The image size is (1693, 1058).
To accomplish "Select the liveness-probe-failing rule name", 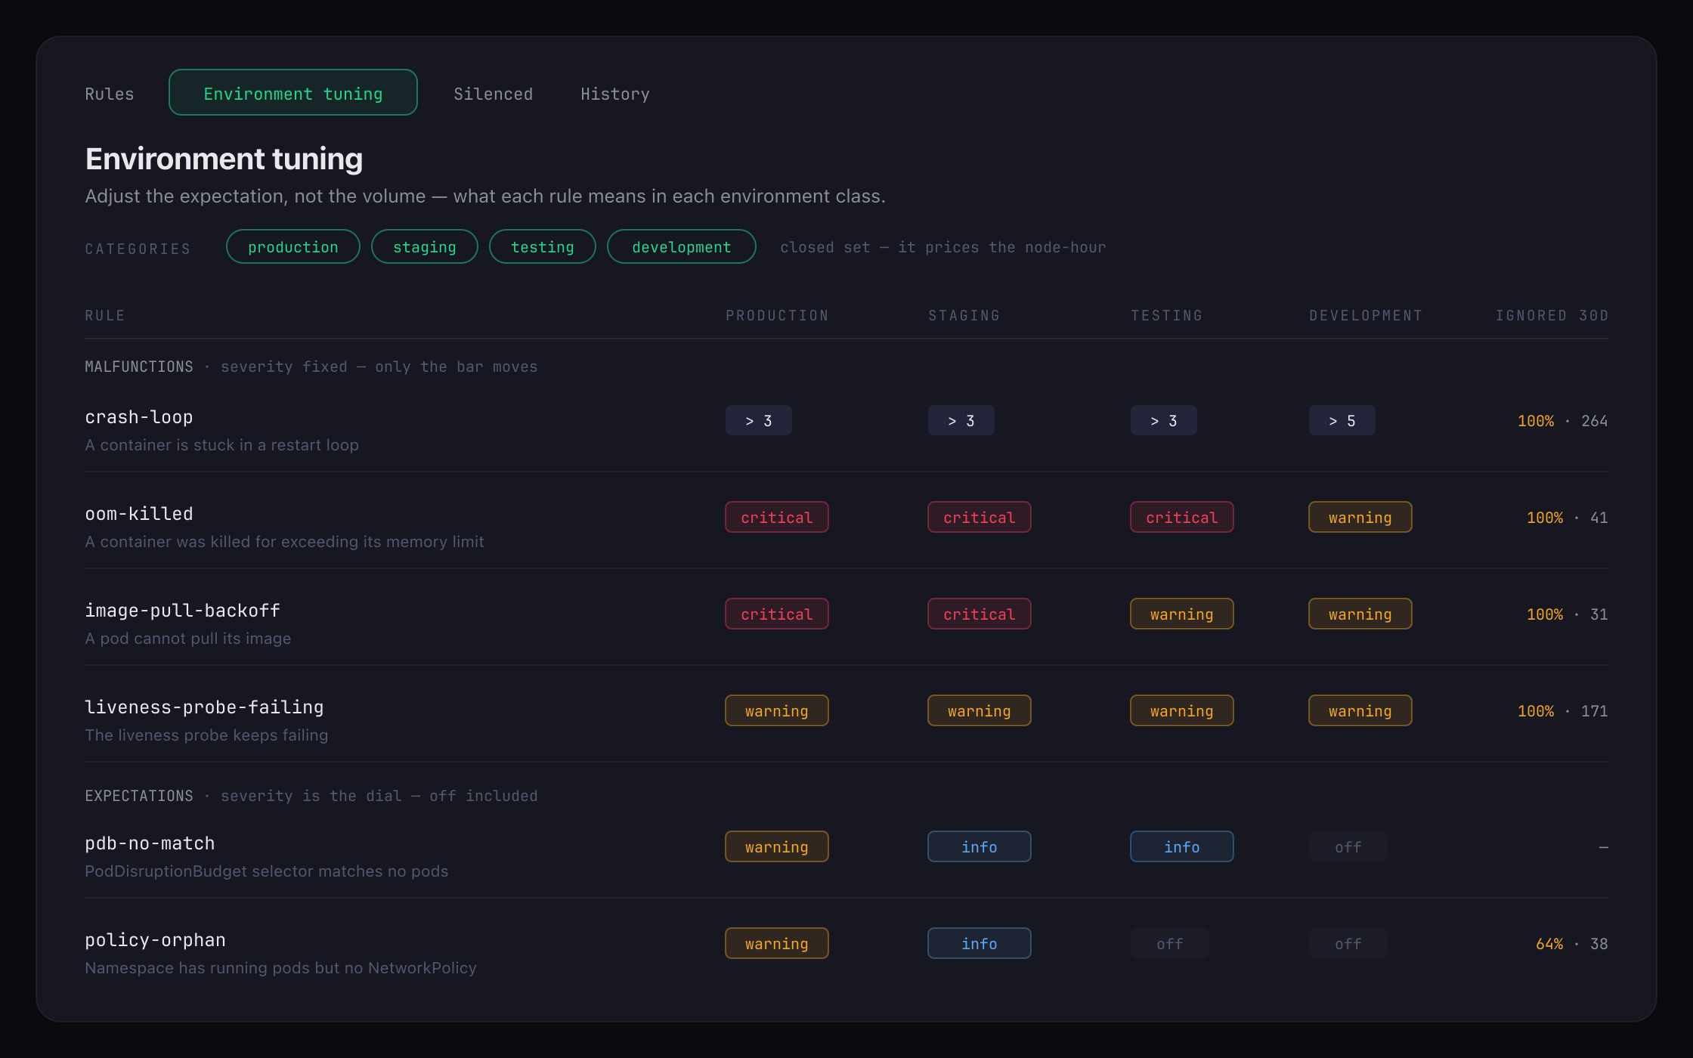I will click(204, 707).
